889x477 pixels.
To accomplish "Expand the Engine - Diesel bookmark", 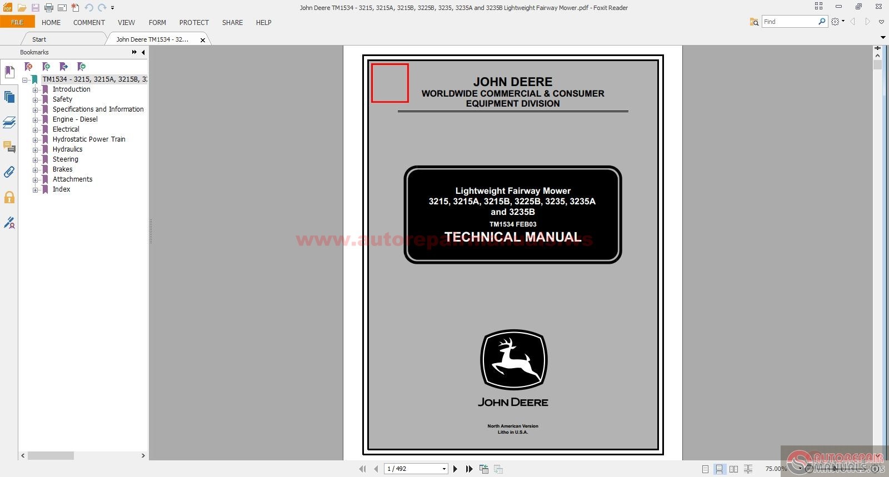I will pos(35,120).
